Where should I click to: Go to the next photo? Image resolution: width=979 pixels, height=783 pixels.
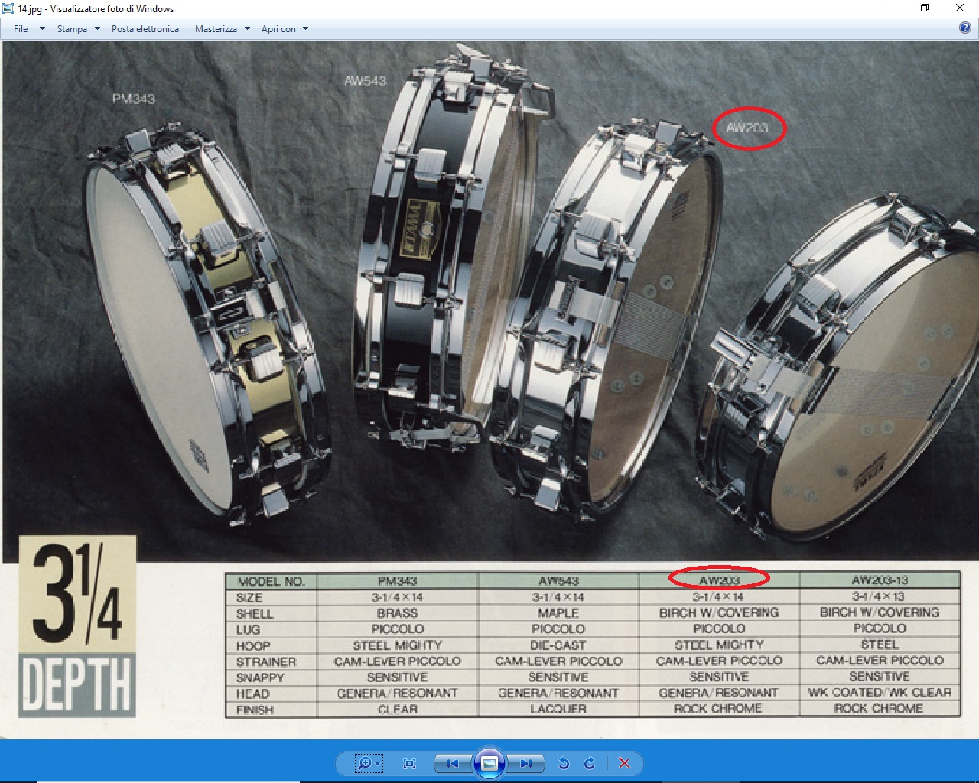point(526,763)
